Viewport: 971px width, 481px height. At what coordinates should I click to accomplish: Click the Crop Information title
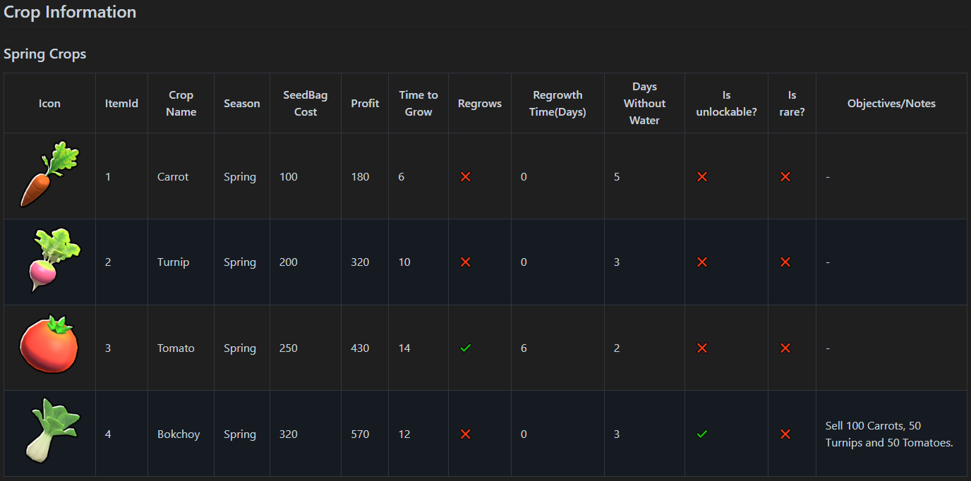click(70, 12)
